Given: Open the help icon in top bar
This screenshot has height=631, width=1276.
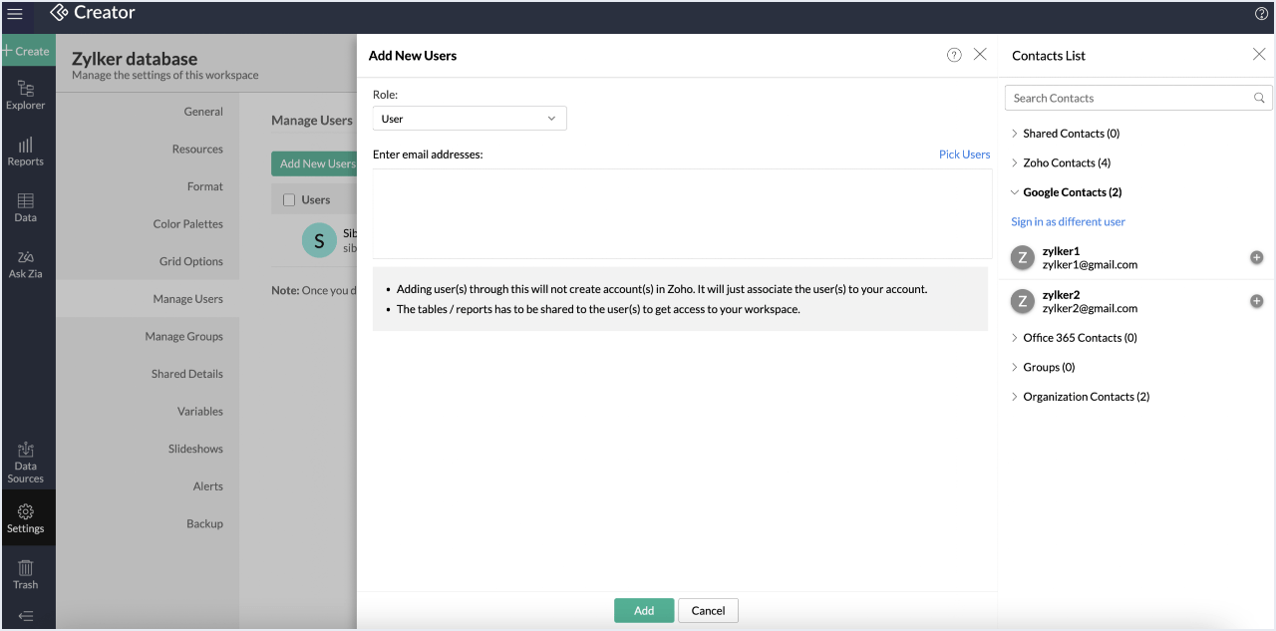Looking at the screenshot, I should pyautogui.click(x=1261, y=14).
